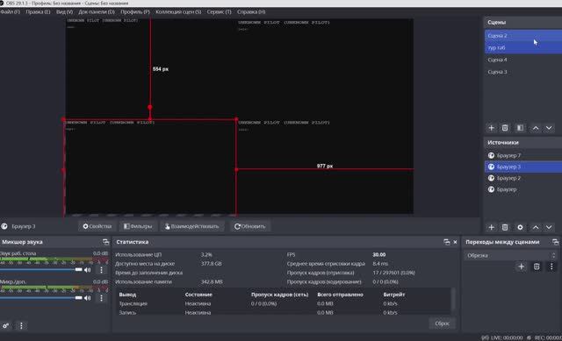The width and height of the screenshot is (562, 341).
Task: Select the Сцена 2 scene
Action: pos(523,35)
